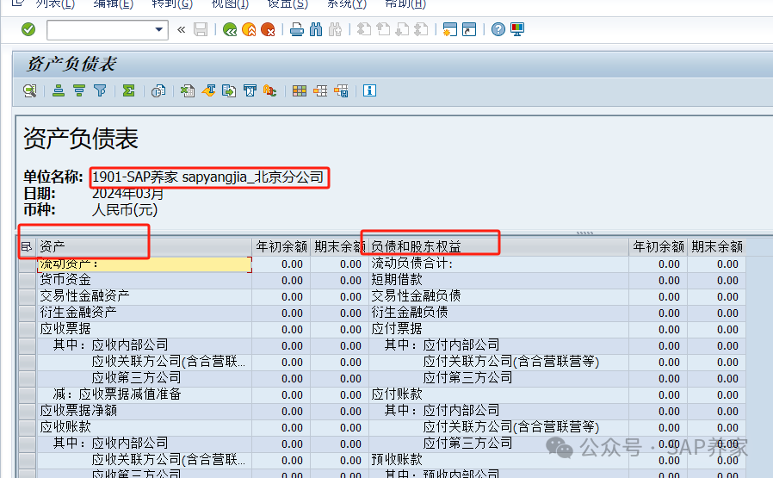The image size is (773, 478).
Task: Click the First Page icon
Action: click(x=364, y=29)
